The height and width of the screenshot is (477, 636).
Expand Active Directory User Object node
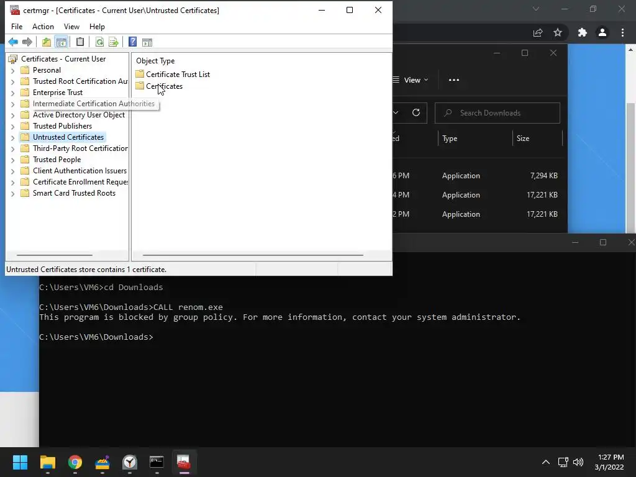[x=13, y=115]
